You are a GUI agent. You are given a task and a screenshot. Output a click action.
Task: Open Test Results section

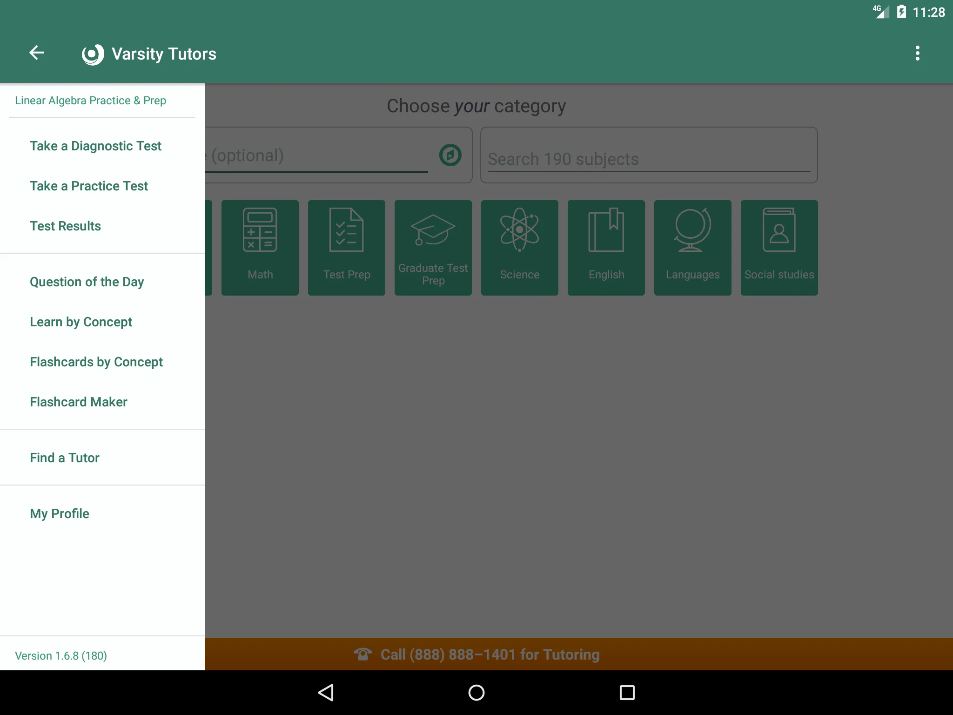point(65,225)
